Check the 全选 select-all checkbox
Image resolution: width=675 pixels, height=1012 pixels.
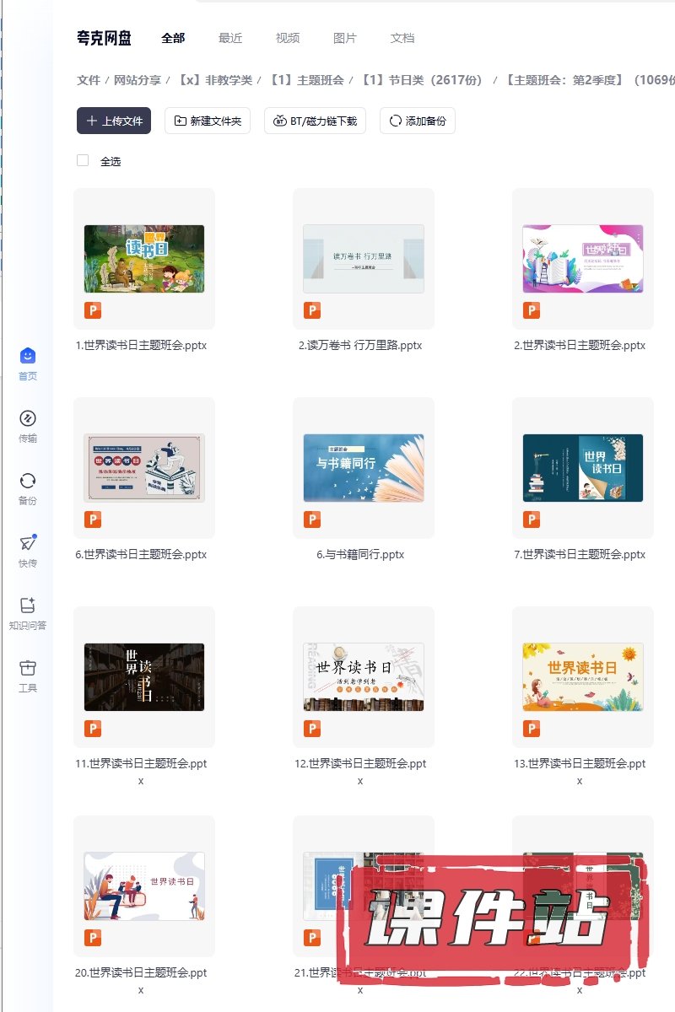click(x=83, y=160)
